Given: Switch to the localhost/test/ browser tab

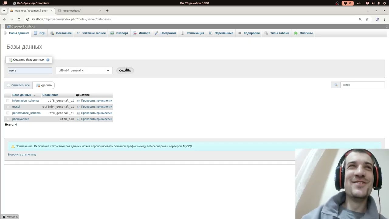Looking at the screenshot, I should [x=79, y=11].
